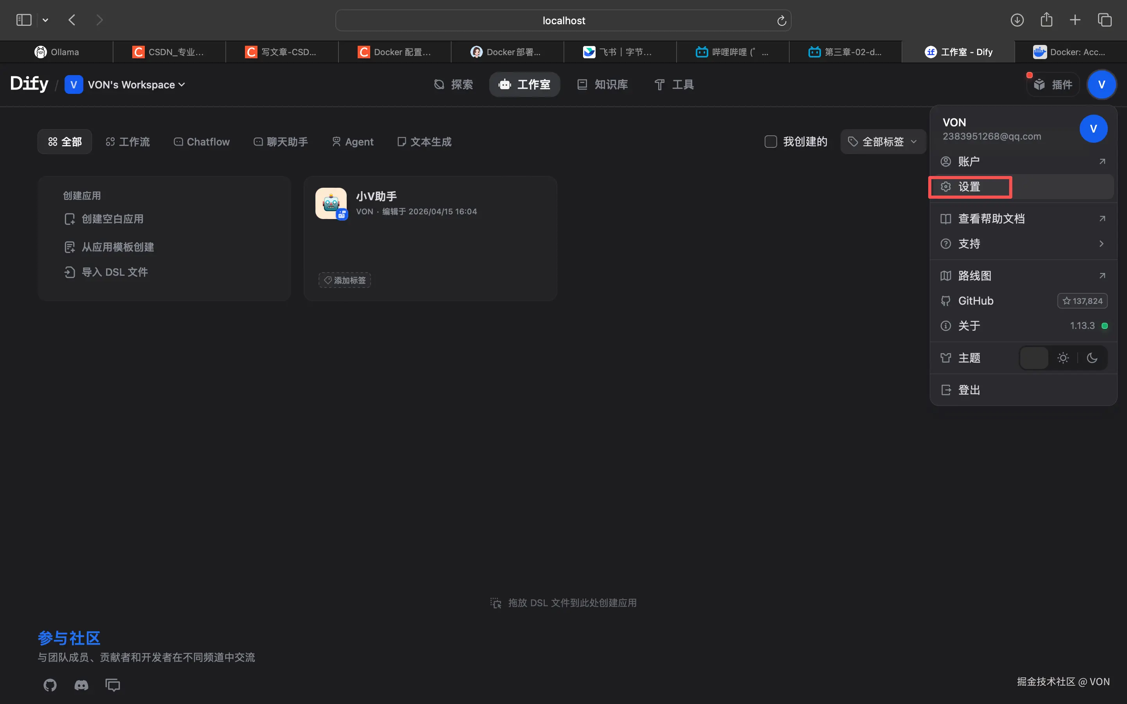This screenshot has height=704, width=1127.
Task: Click 创建空白应用 to create a blank app
Action: [113, 219]
